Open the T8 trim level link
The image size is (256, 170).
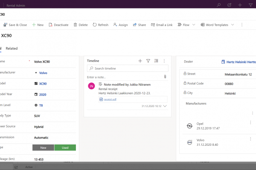click(41, 105)
